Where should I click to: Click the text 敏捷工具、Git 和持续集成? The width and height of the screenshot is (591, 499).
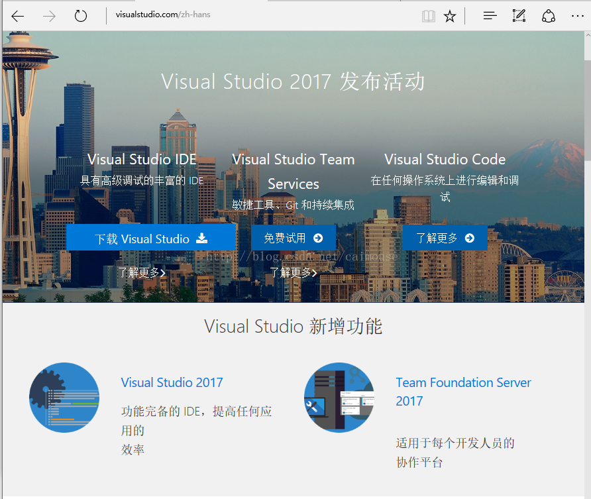(294, 205)
